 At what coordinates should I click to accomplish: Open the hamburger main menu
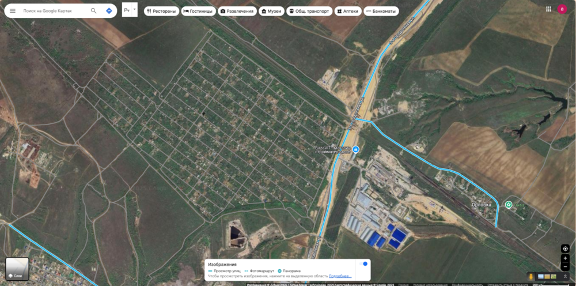(x=13, y=10)
